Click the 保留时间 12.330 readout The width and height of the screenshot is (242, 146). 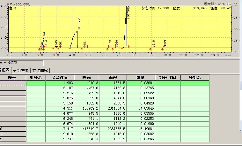[155, 8]
